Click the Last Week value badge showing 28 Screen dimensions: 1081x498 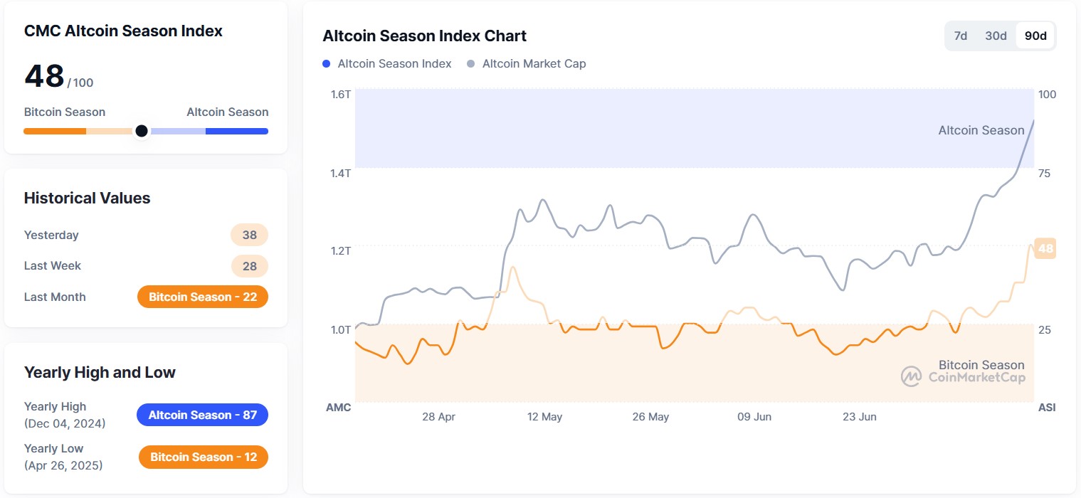[249, 265]
